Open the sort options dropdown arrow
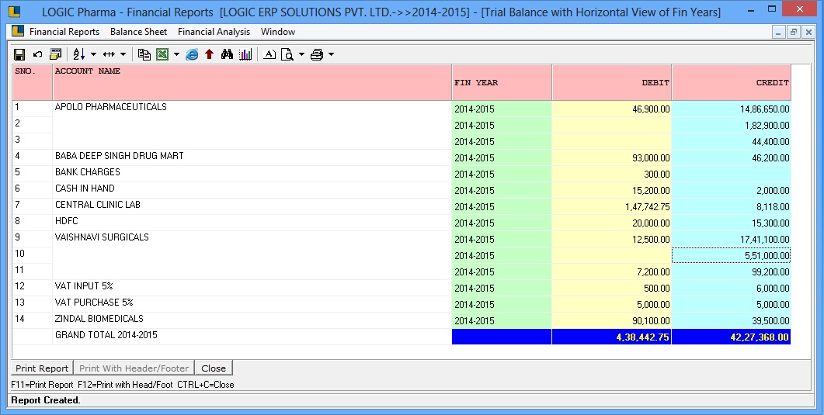Image resolution: width=824 pixels, height=415 pixels. click(x=93, y=54)
